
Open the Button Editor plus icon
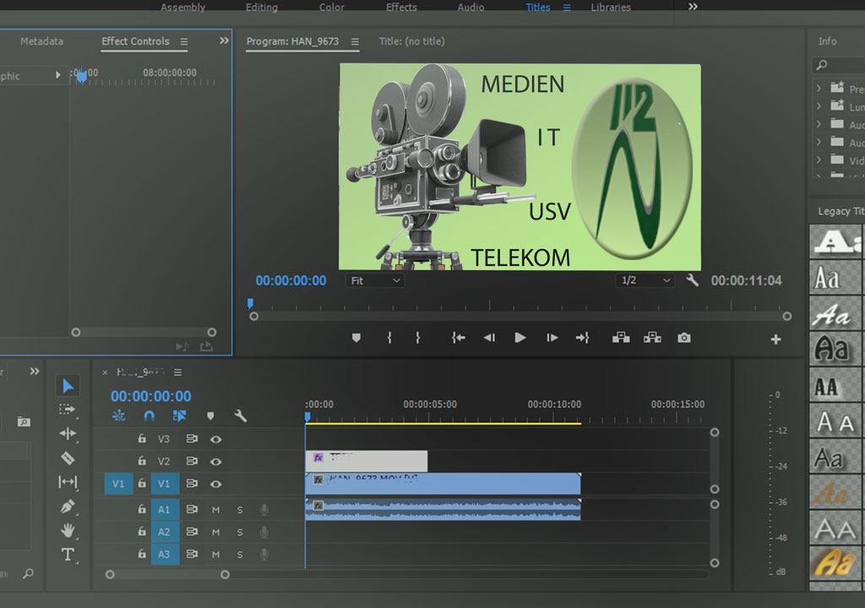[775, 339]
